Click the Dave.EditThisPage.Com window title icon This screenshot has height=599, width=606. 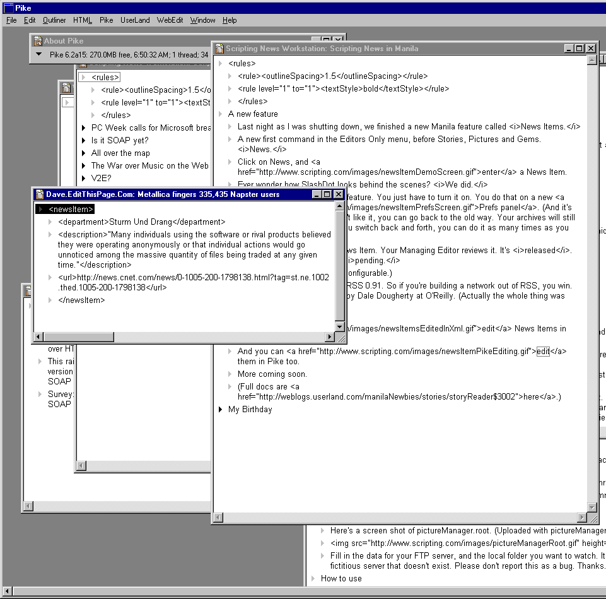39,194
